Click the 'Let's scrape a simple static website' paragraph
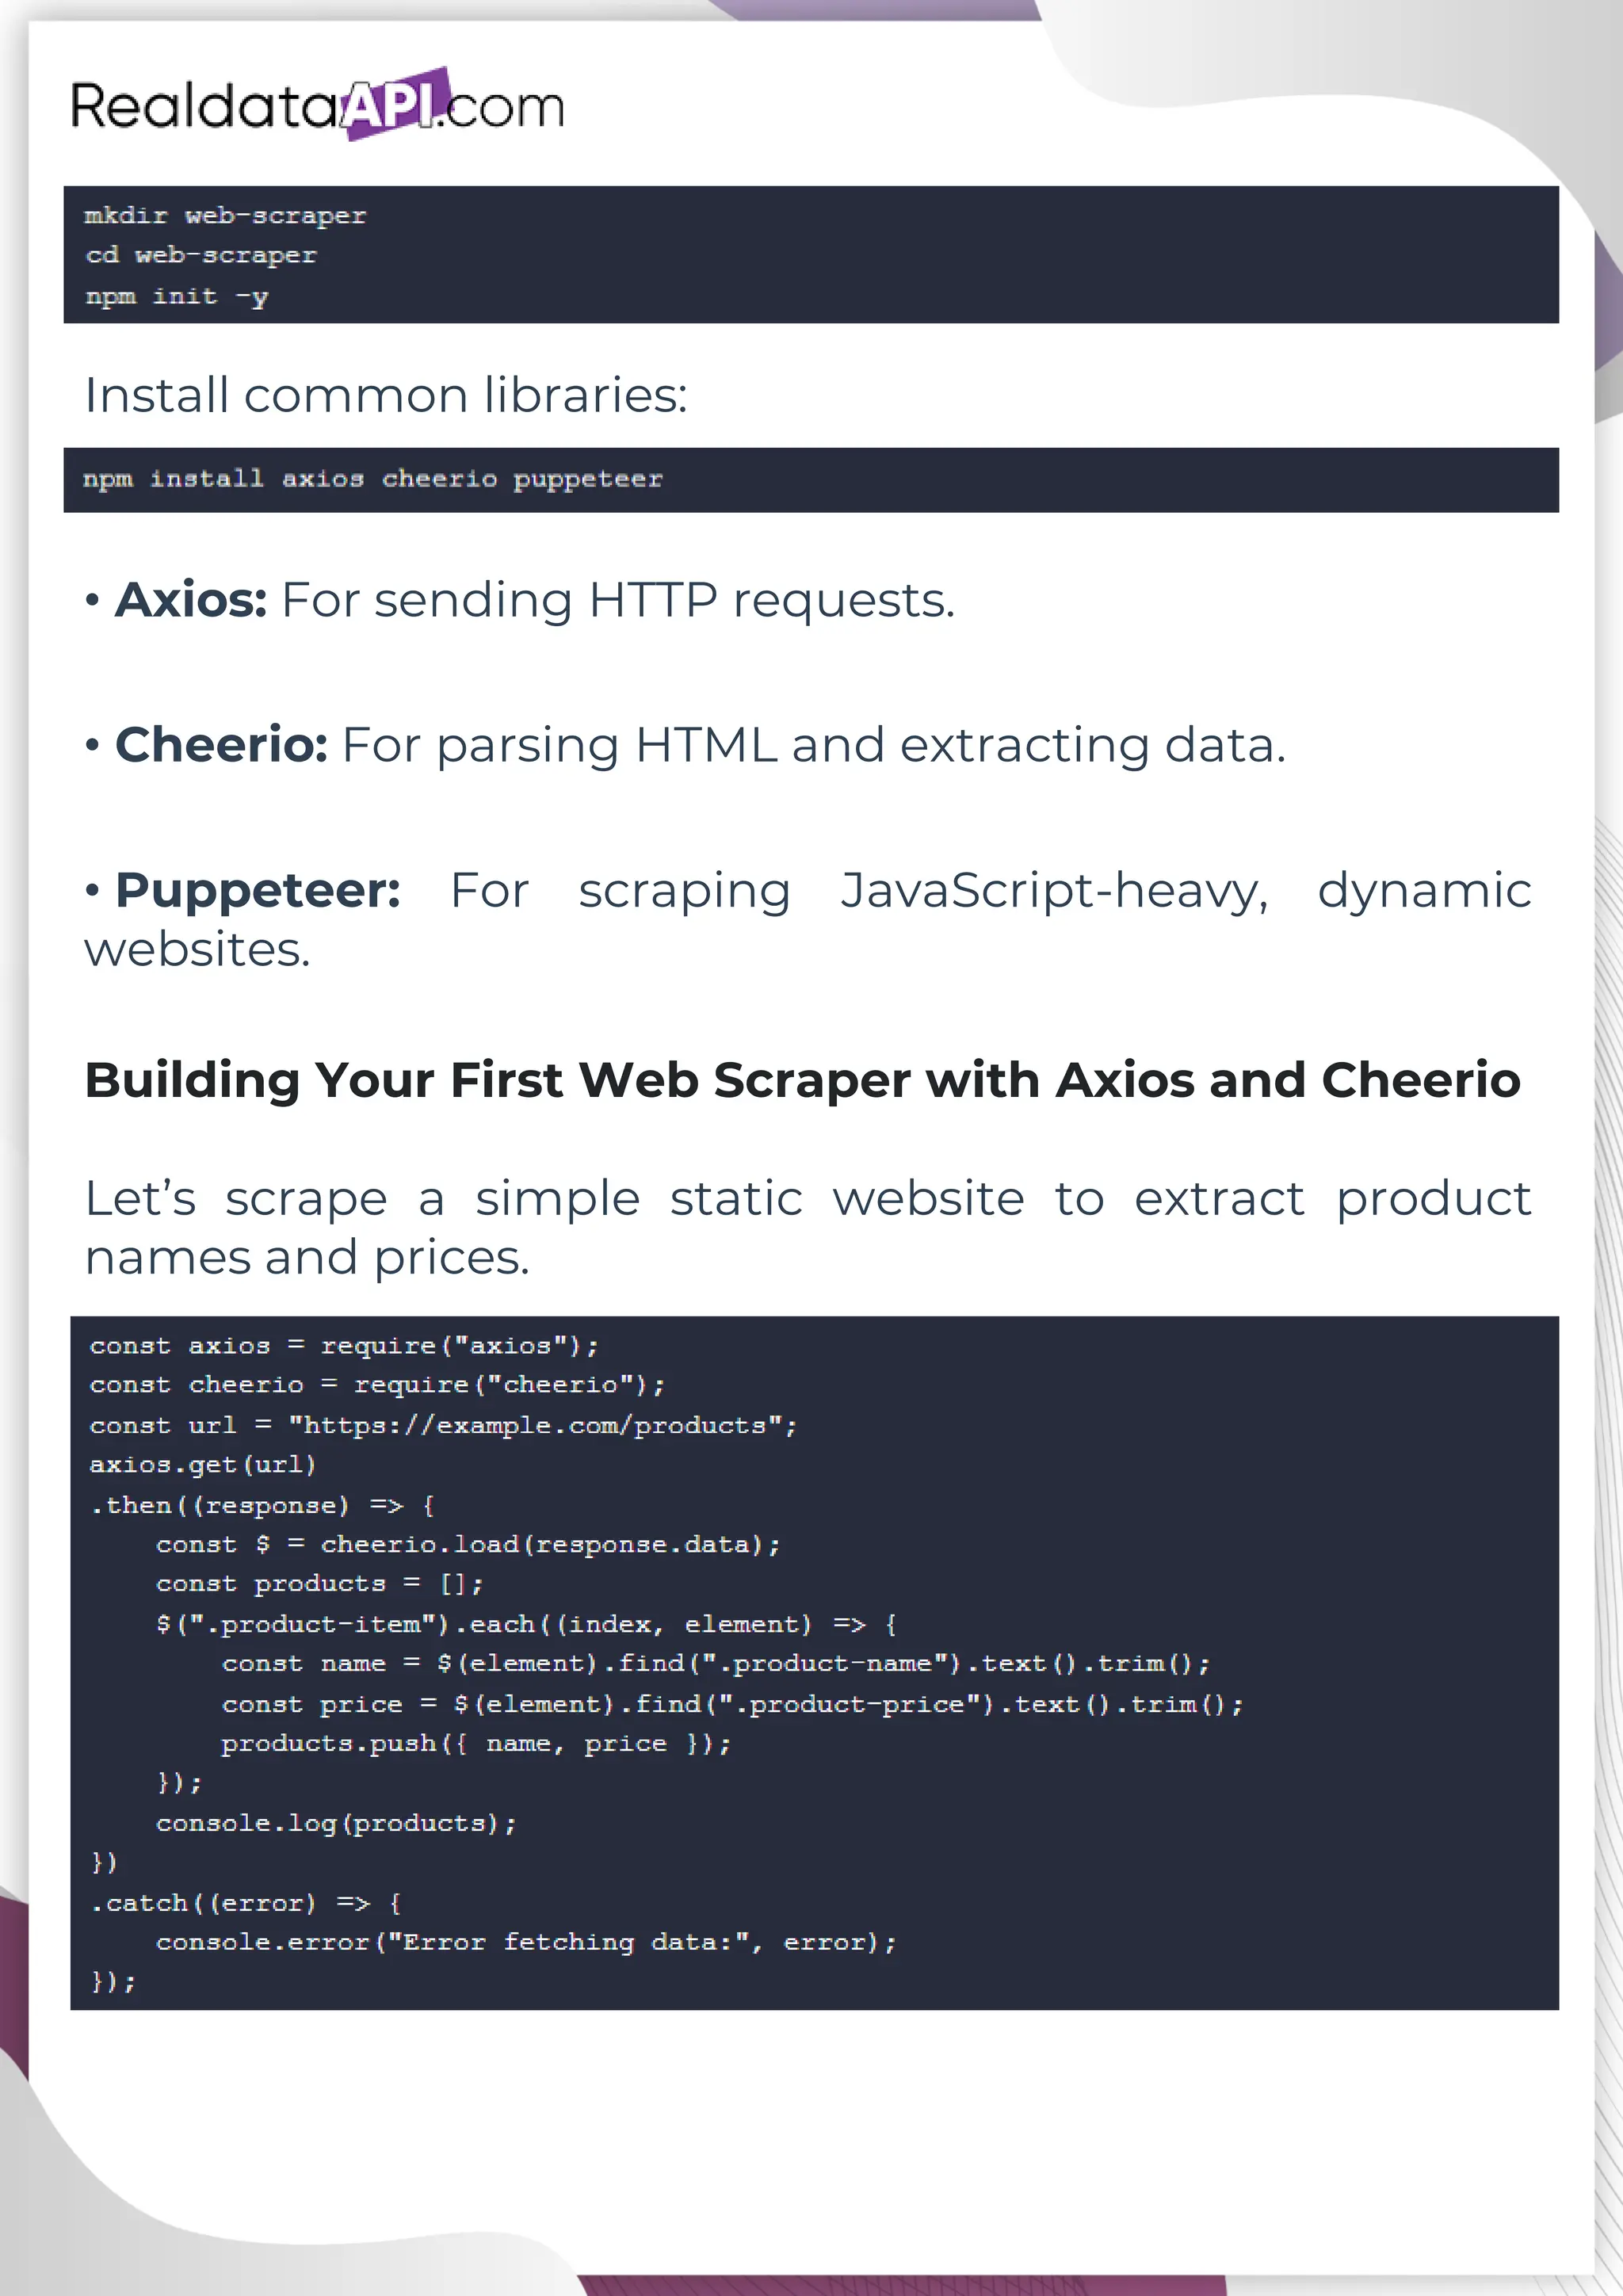Image resolution: width=1623 pixels, height=2296 pixels. click(808, 1227)
